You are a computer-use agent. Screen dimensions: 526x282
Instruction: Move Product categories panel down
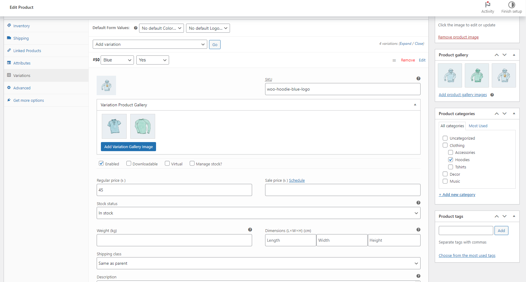pyautogui.click(x=504, y=114)
